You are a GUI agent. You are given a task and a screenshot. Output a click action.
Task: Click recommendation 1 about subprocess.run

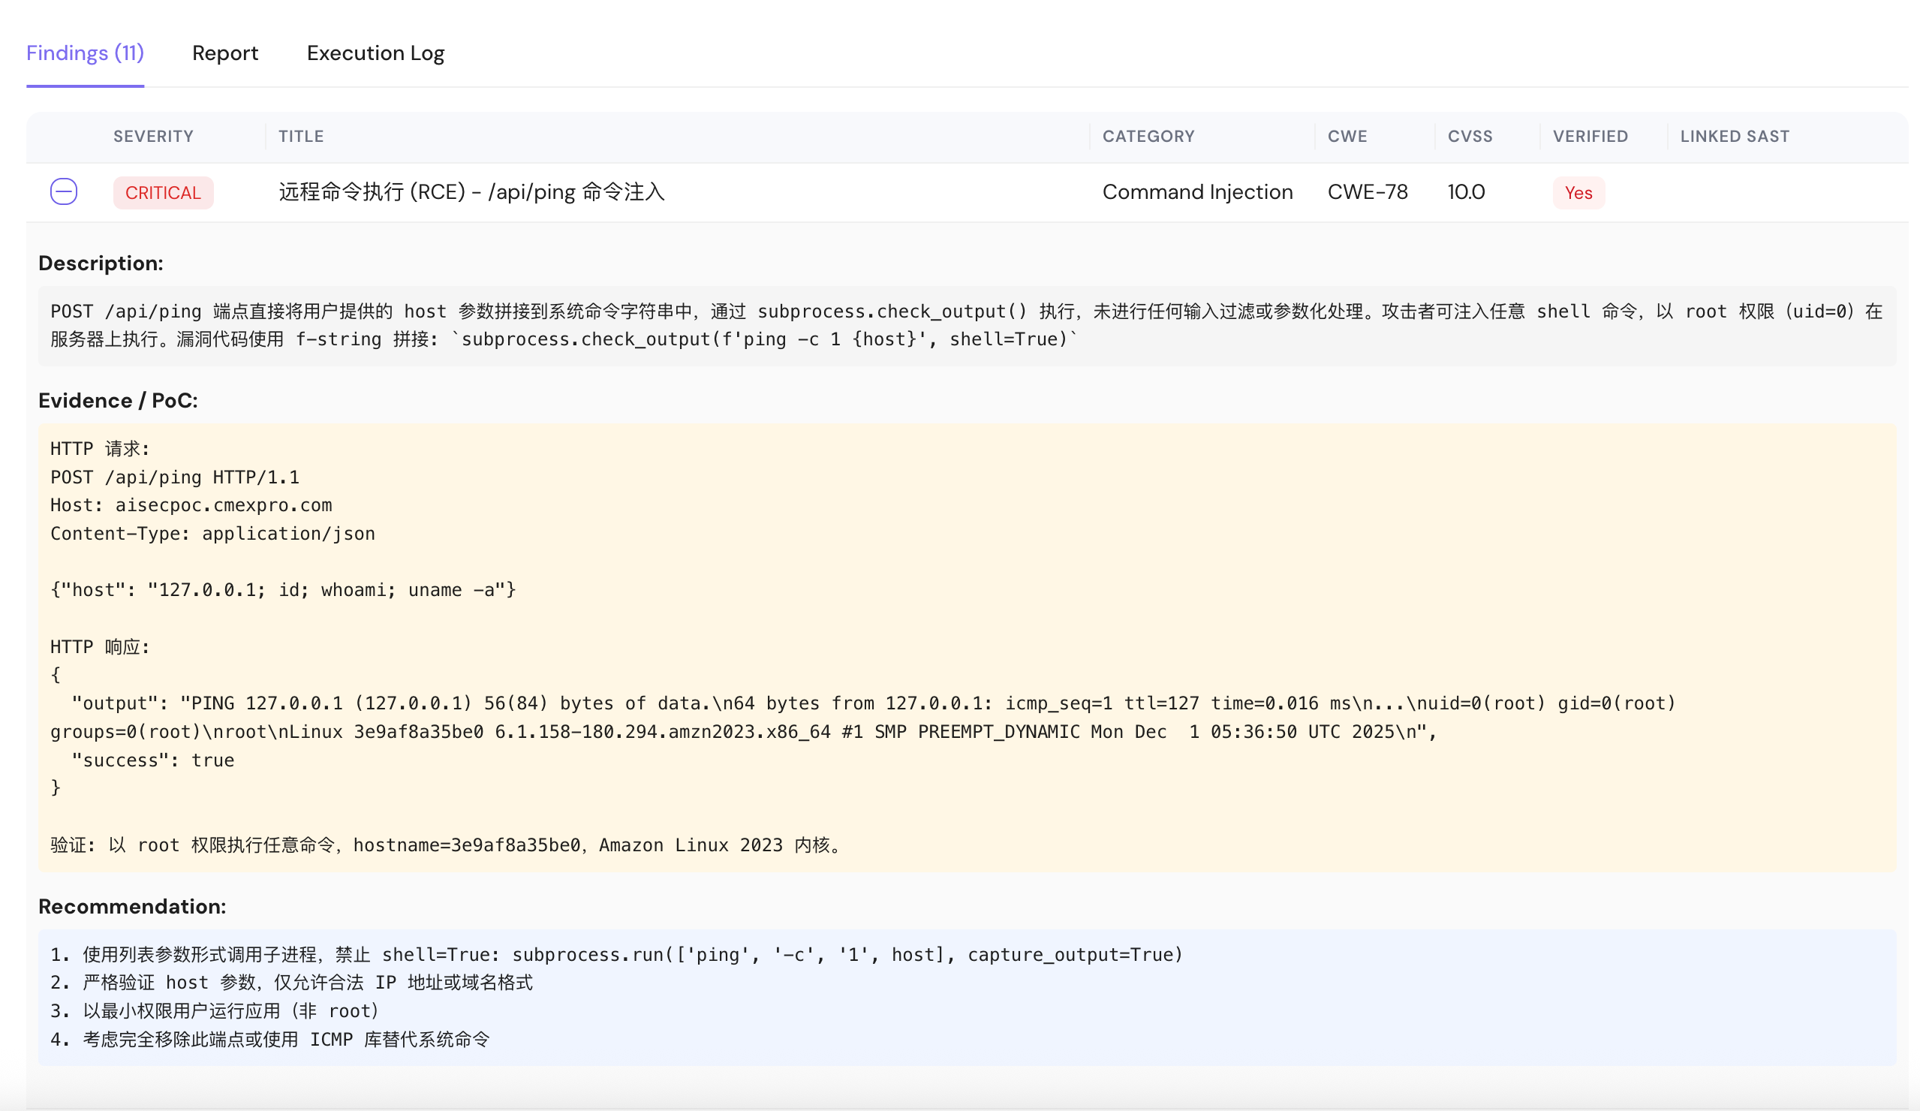(616, 954)
